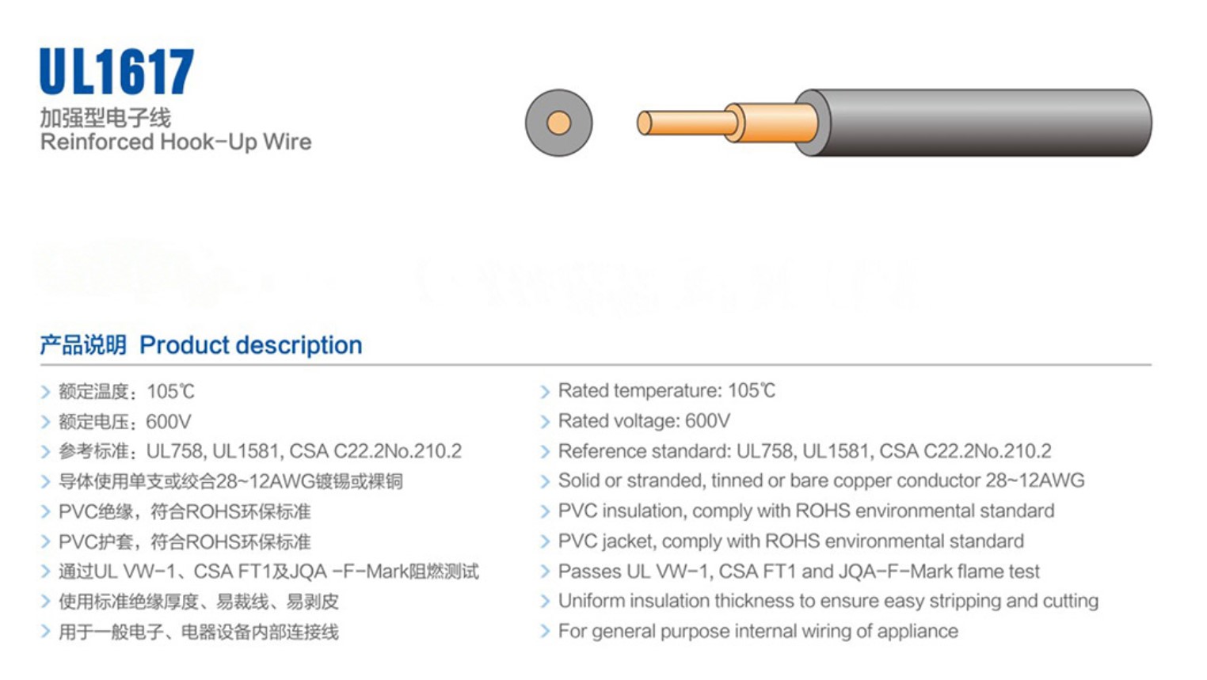Click the chevron next to 额定电压

coord(46,422)
